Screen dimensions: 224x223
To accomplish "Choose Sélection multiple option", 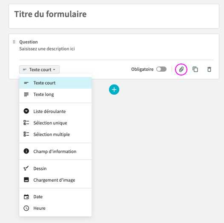I will pos(55,134).
